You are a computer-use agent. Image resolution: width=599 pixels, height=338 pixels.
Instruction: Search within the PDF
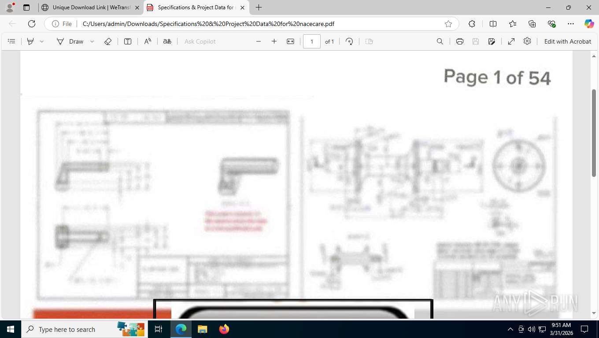pos(440,41)
